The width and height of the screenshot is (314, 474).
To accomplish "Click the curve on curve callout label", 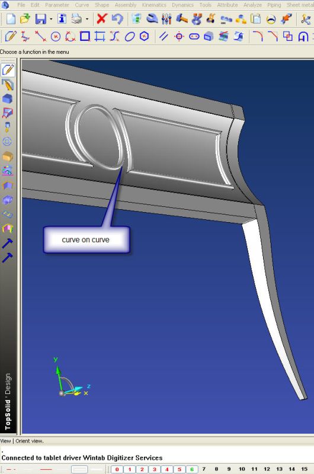I will [x=86, y=240].
